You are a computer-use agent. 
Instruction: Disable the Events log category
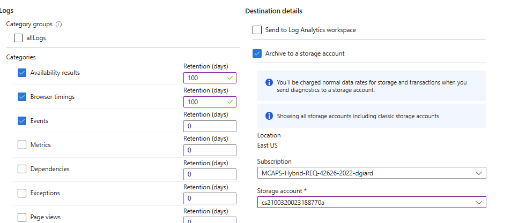coord(22,121)
